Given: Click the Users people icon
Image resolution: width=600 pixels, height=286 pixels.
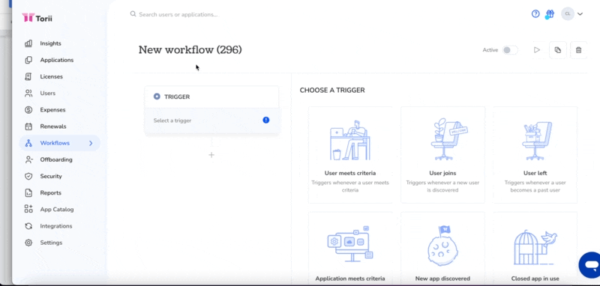Looking at the screenshot, I should tap(28, 93).
